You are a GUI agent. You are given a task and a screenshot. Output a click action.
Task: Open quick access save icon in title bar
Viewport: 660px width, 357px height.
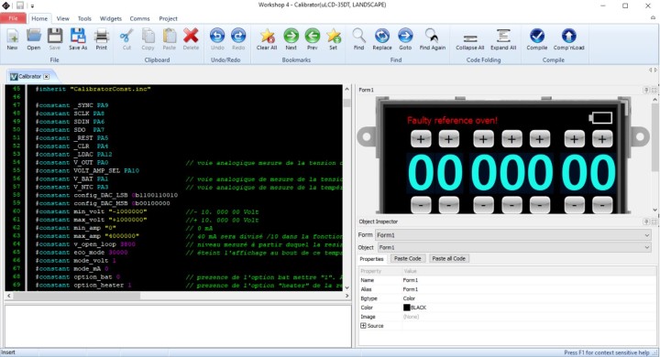(x=20, y=5)
